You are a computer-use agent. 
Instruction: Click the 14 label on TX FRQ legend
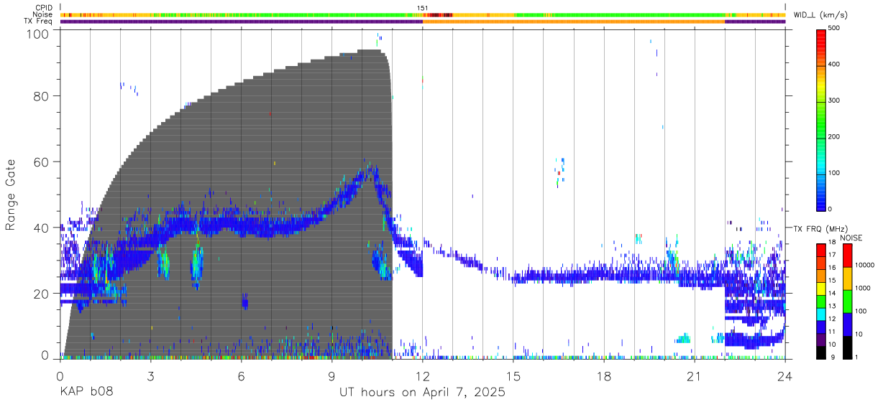pyautogui.click(x=833, y=293)
